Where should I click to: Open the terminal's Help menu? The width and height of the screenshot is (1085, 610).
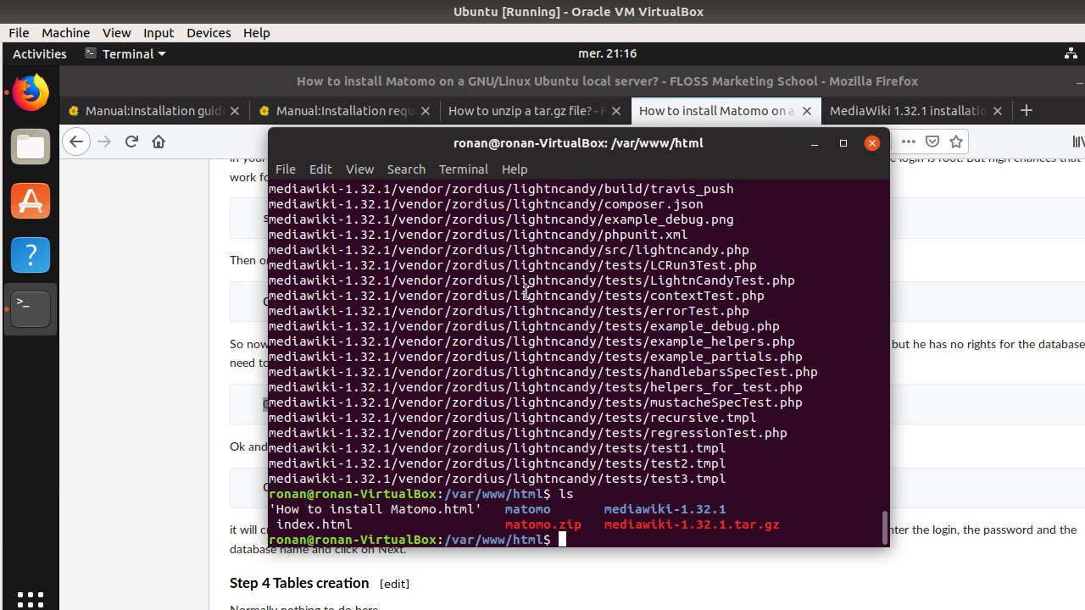pyautogui.click(x=515, y=169)
